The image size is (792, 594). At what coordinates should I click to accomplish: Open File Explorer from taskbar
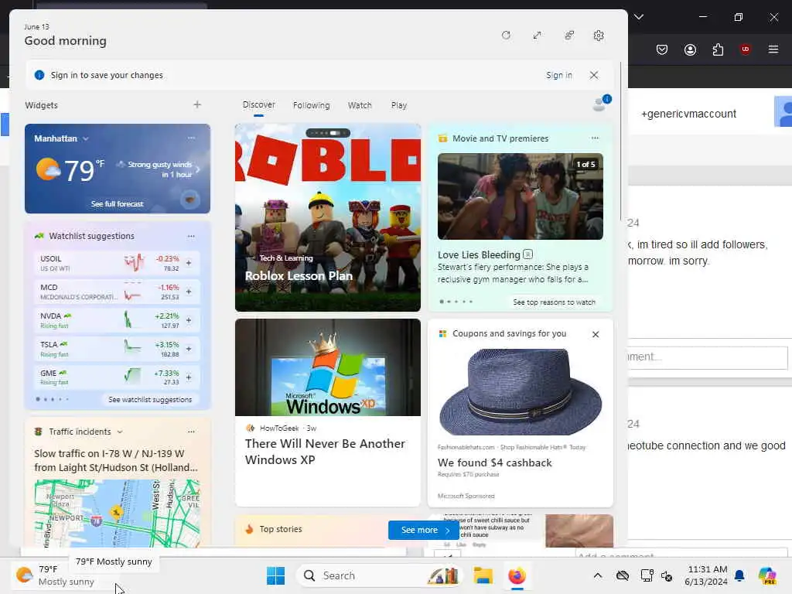pyautogui.click(x=483, y=575)
